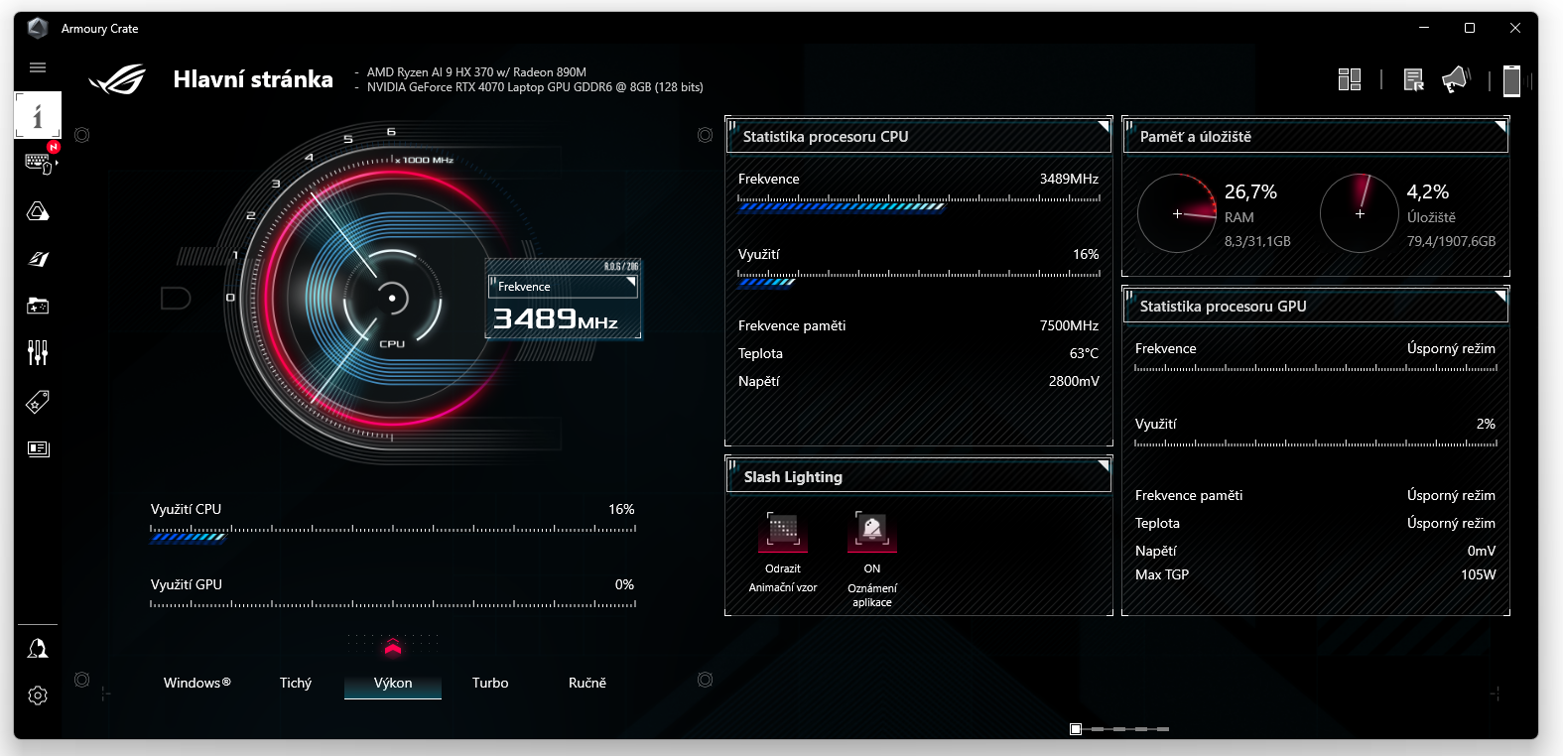Click the Paměť a úložiště header
The width and height of the screenshot is (1563, 756).
(x=1315, y=137)
